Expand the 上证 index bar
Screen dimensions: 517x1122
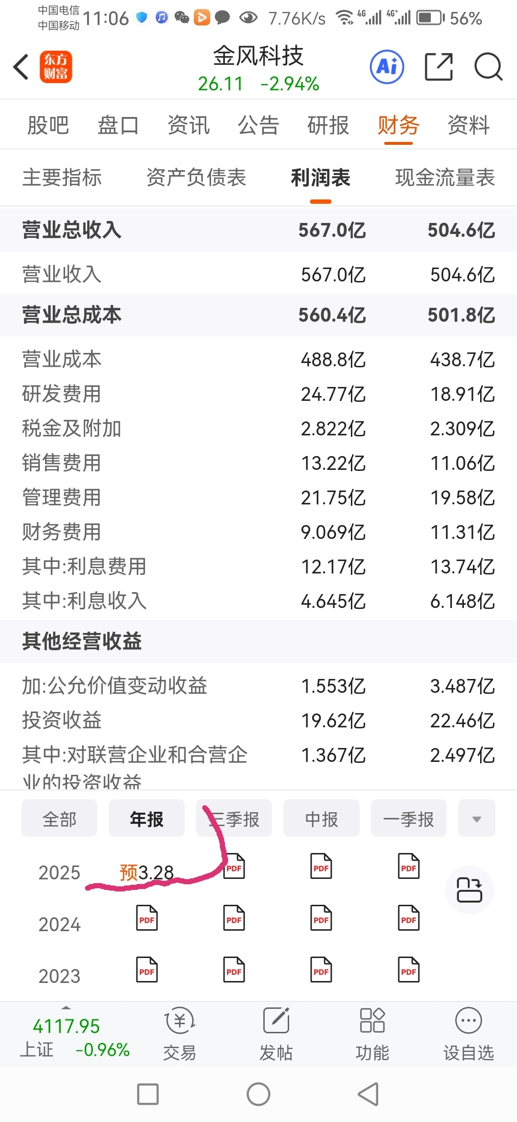pos(74,1034)
